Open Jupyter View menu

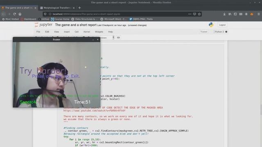click(56, 32)
